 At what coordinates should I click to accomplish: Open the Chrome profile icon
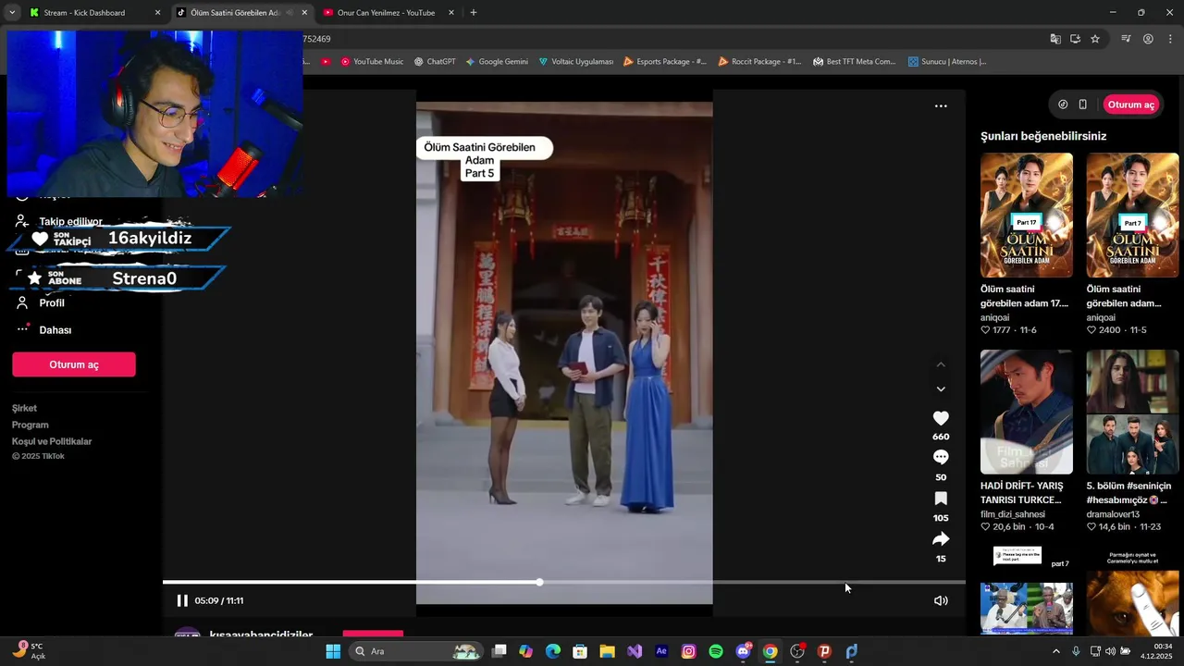click(1148, 39)
